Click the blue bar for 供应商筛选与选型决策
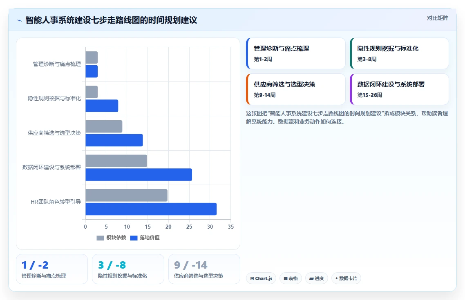465x300 pixels. point(114,140)
